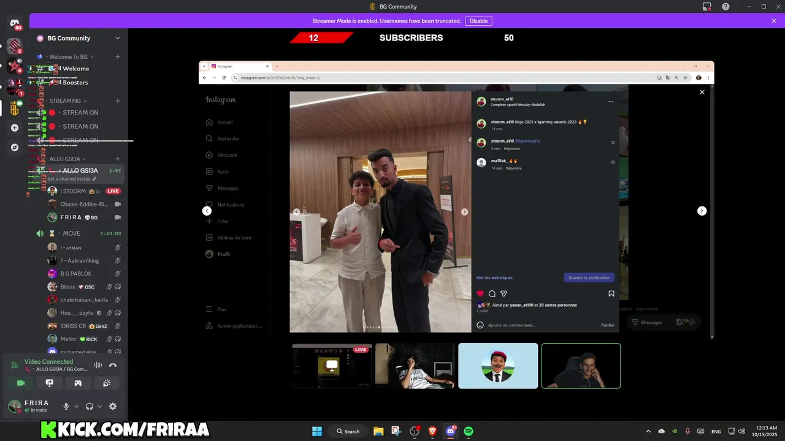785x441 pixels.
Task: Deafen with the headphones toggle
Action: click(x=90, y=406)
